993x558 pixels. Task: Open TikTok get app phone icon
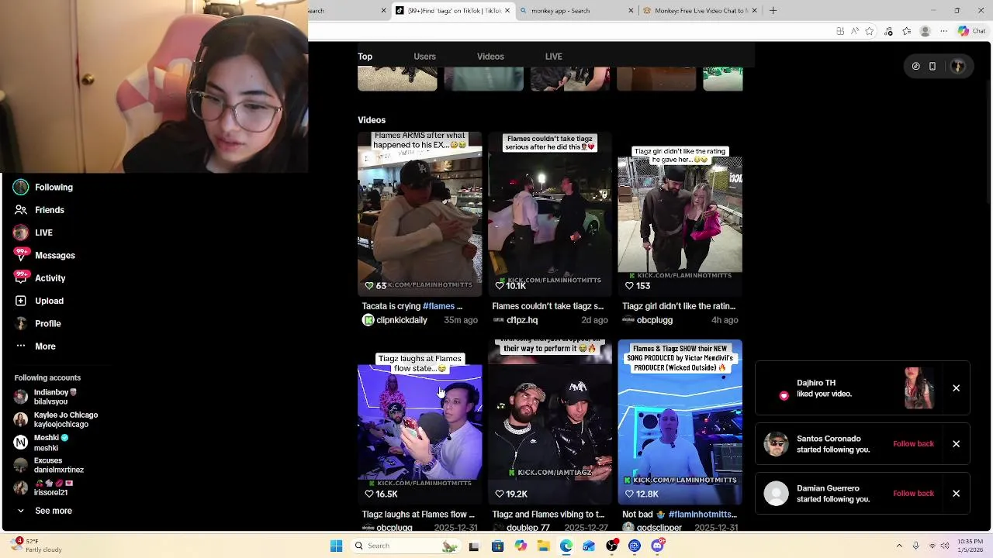point(932,67)
